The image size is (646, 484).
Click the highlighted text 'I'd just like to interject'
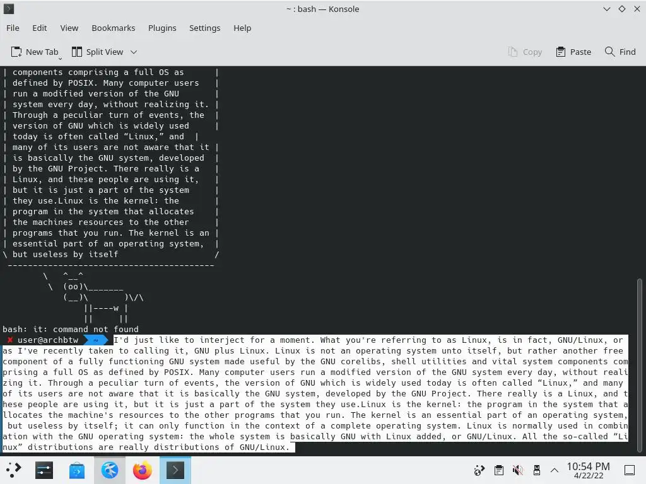click(x=179, y=340)
